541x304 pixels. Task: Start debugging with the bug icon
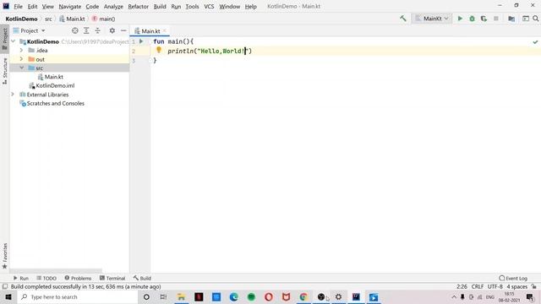click(472, 19)
